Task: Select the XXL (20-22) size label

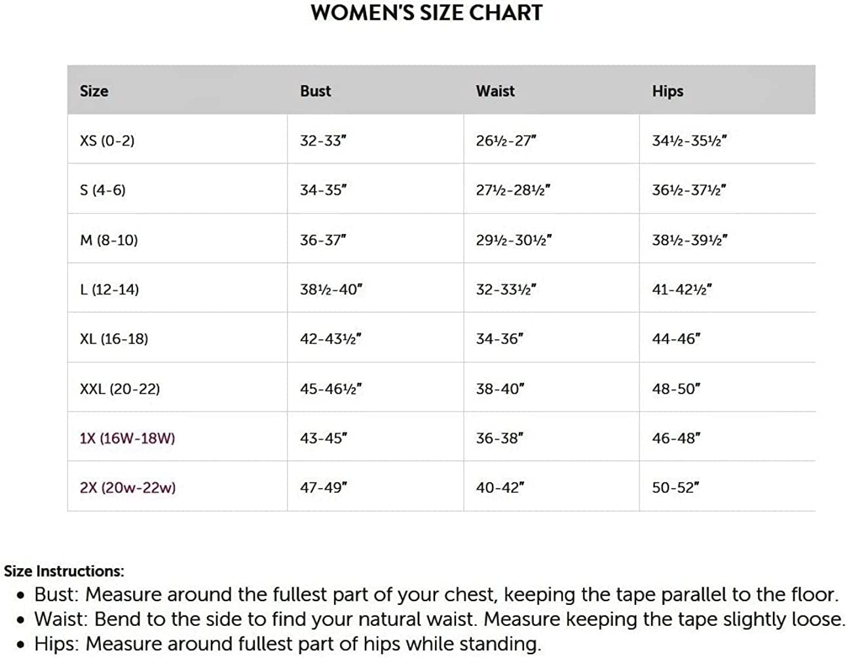Action: pos(120,389)
